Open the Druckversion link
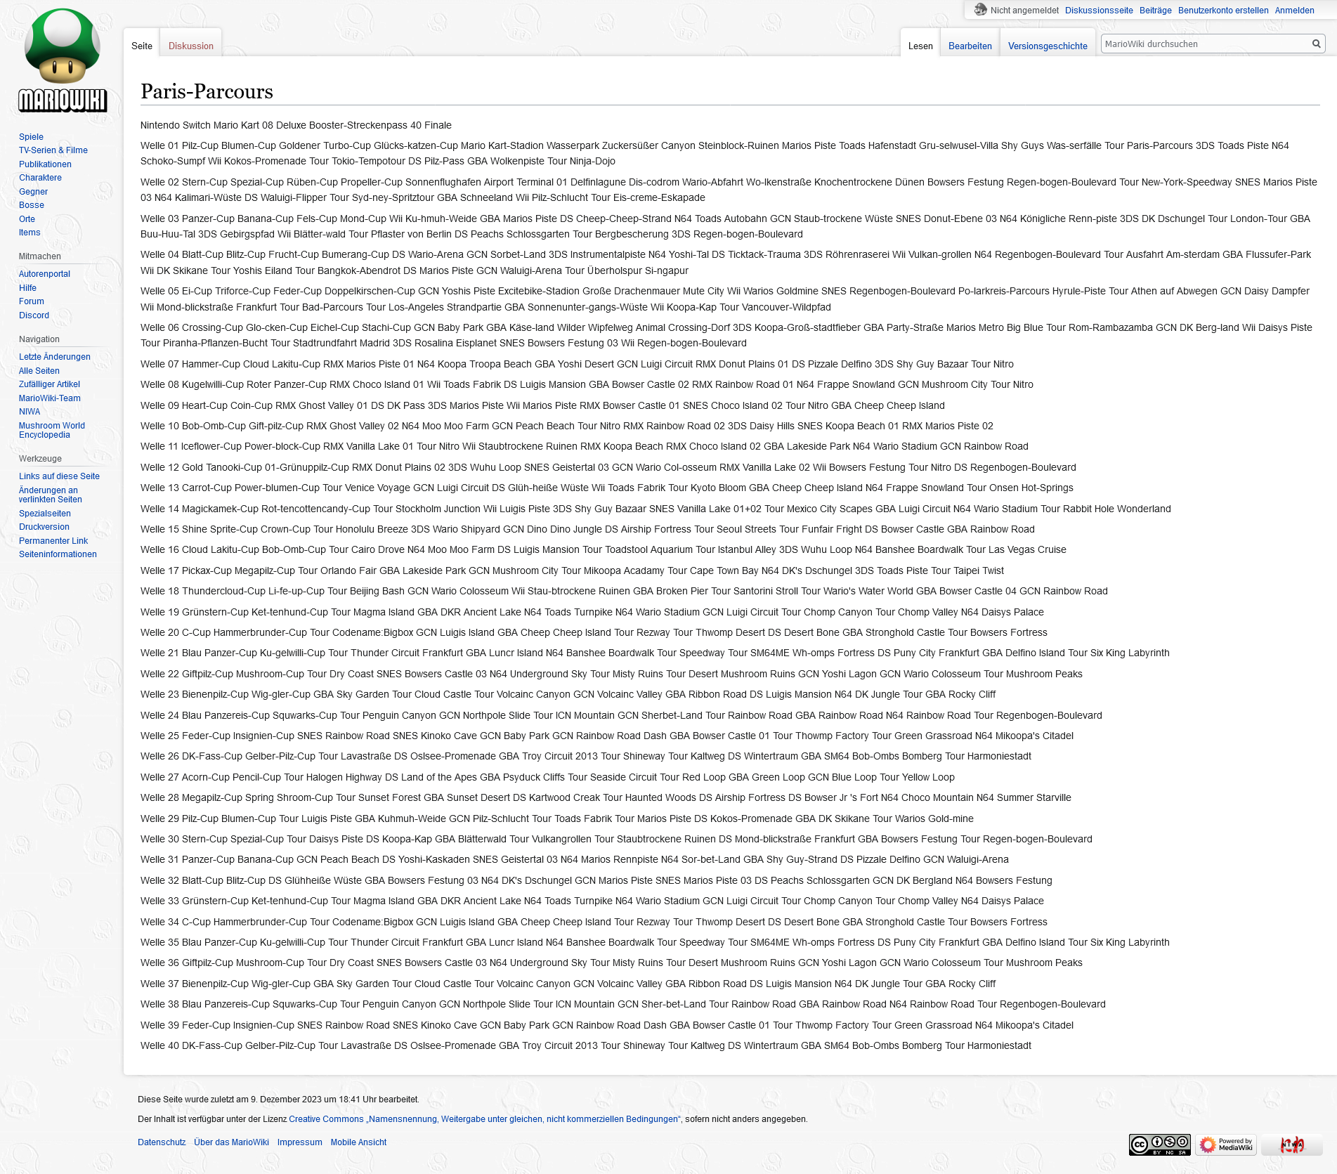 44,527
